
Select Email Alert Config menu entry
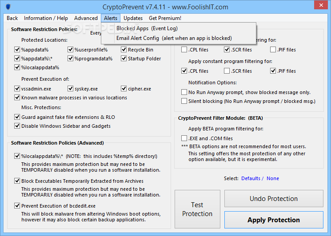[179, 38]
